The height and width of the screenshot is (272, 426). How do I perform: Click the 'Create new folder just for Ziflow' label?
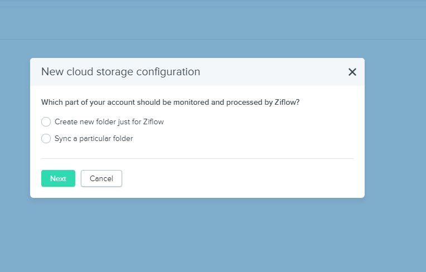[x=109, y=122]
